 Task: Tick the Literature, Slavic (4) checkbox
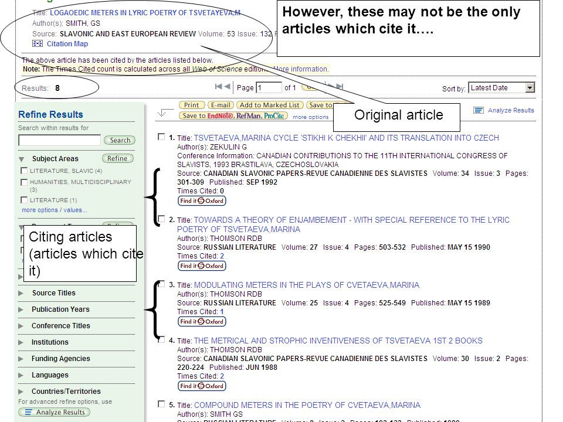coord(24,171)
